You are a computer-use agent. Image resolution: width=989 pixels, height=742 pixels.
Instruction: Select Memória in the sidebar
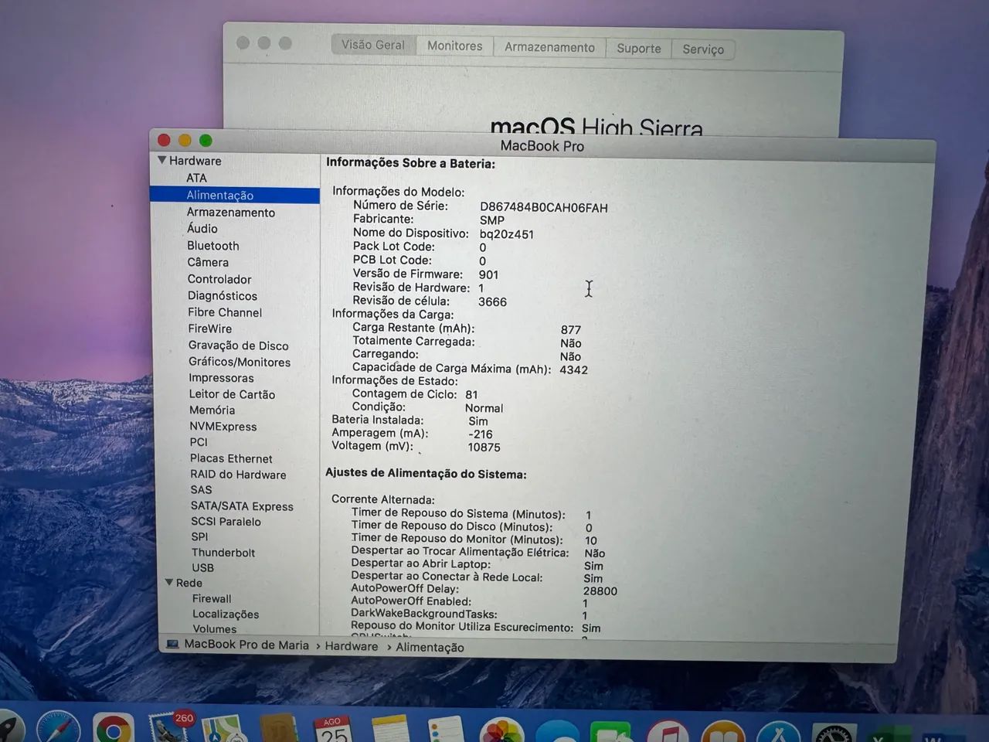click(x=212, y=410)
